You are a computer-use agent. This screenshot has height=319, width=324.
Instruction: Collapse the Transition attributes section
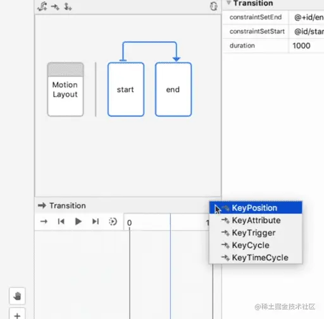pos(228,3)
